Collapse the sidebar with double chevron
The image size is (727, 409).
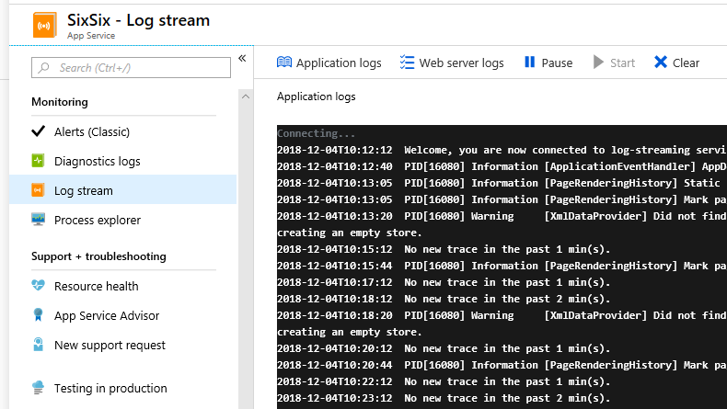242,58
